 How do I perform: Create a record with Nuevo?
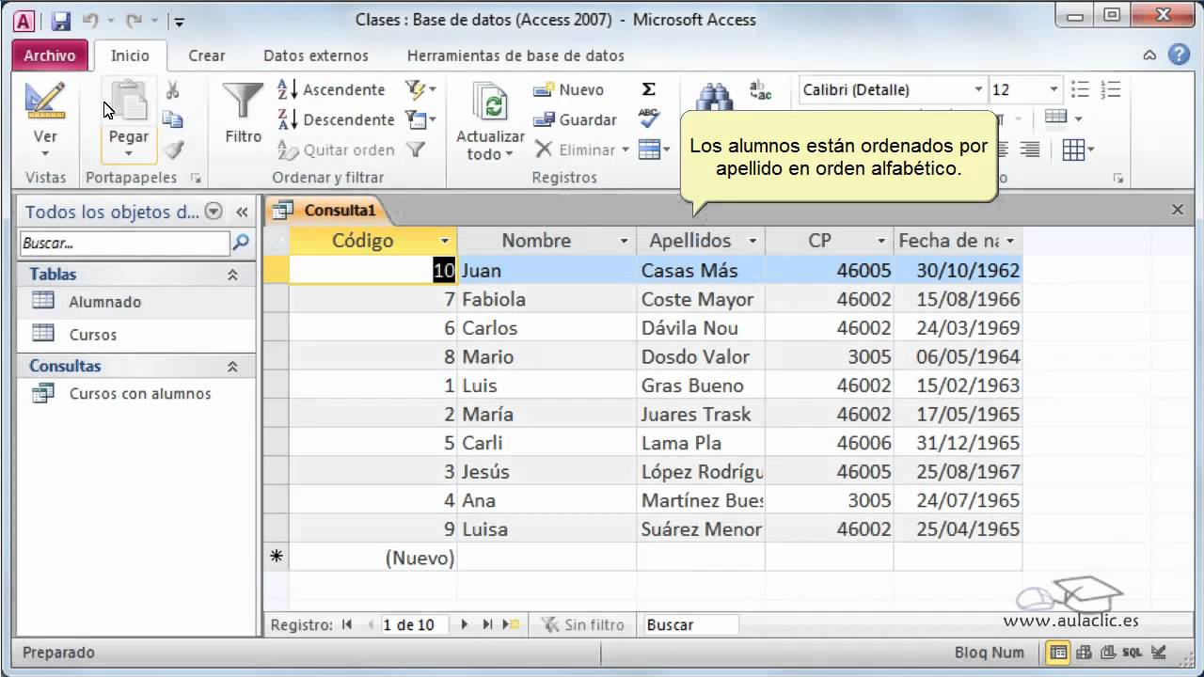[x=569, y=89]
